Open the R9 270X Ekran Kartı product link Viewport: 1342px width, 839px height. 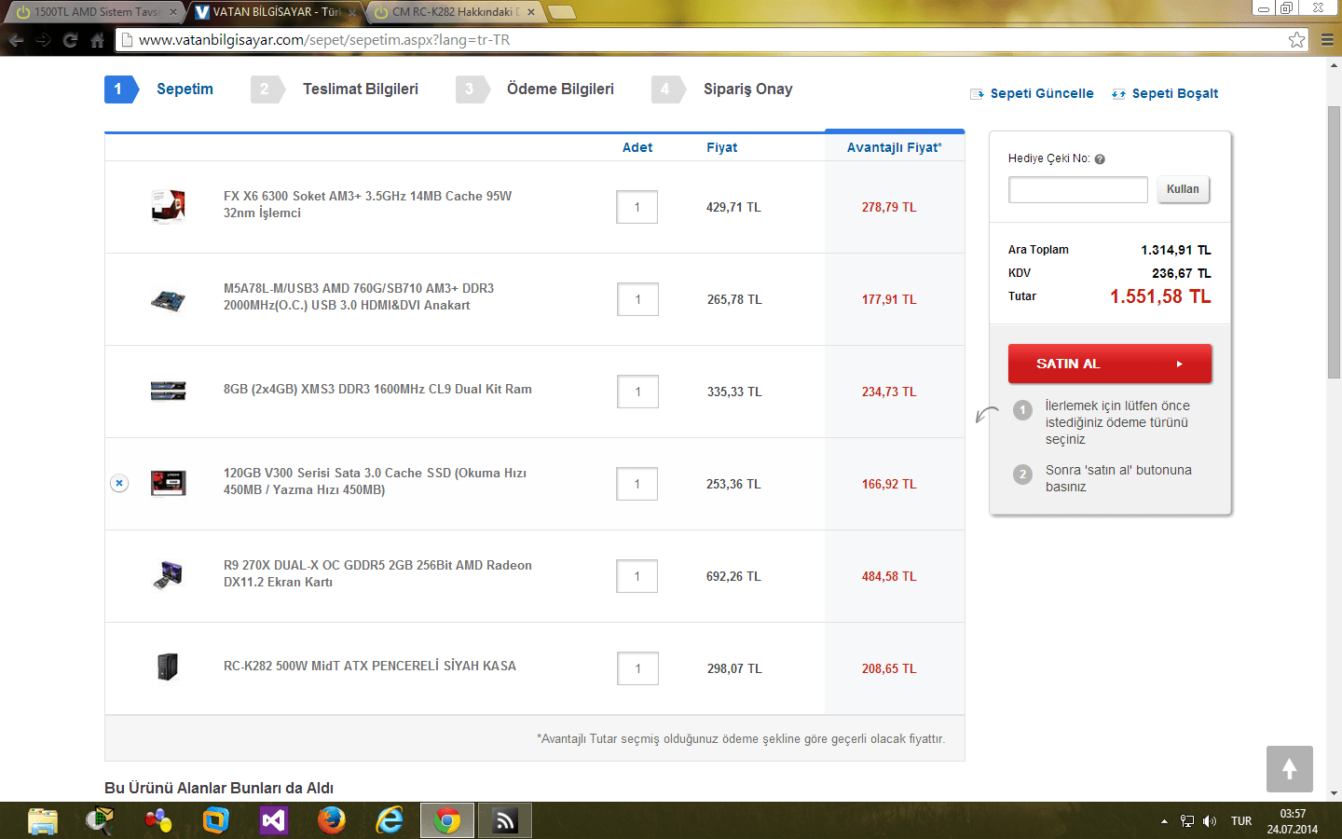click(377, 573)
